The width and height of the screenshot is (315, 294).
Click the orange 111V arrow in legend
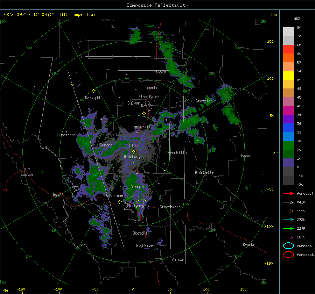click(x=288, y=211)
